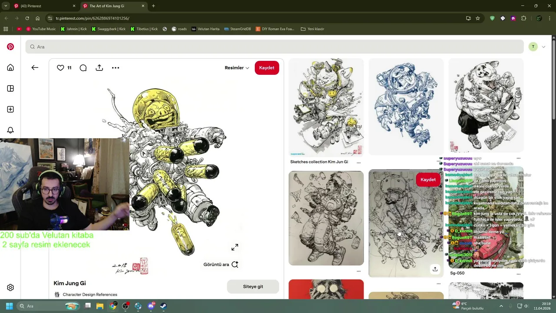556x313 pixels.
Task: Open profile avatar T
Action: (533, 47)
